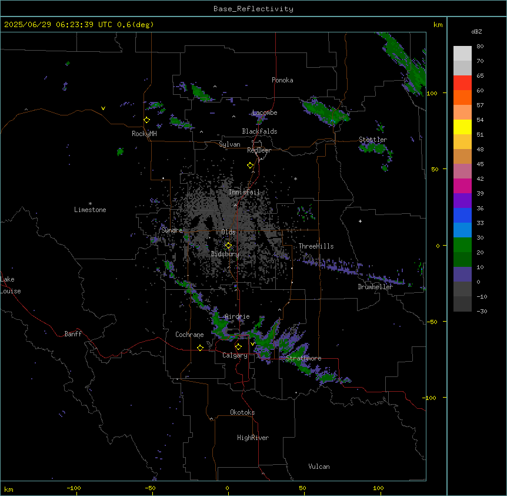The width and height of the screenshot is (507, 496).
Task: Click the Blackfalds town label
Action: coord(259,131)
